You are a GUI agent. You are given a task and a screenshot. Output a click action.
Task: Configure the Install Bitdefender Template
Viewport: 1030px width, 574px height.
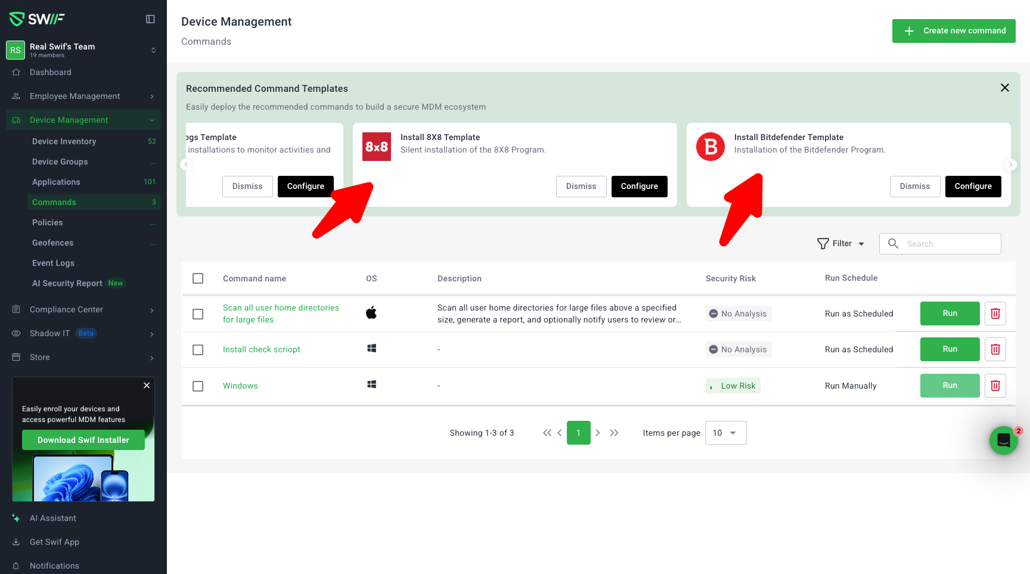973,187
